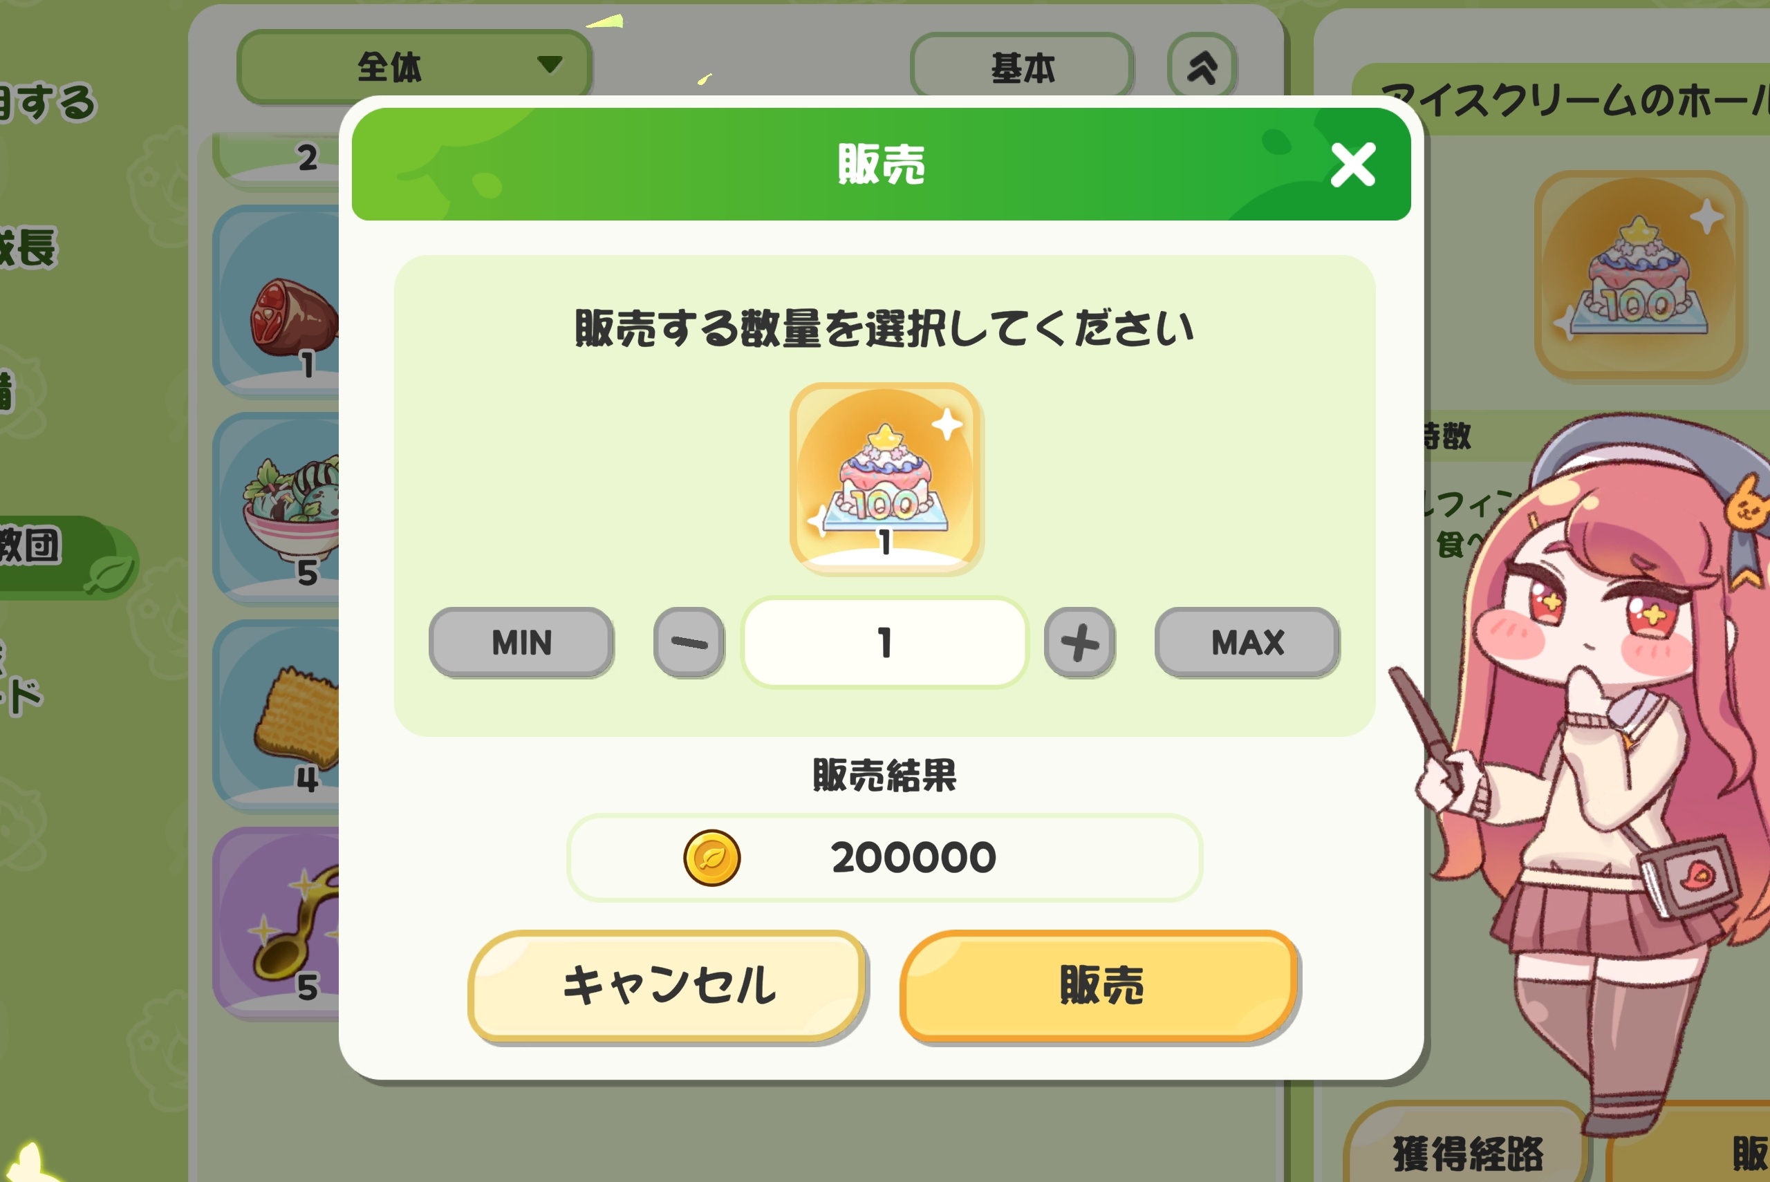1770x1182 pixels.
Task: Close the 販売 dialog with the X
Action: pyautogui.click(x=1352, y=165)
